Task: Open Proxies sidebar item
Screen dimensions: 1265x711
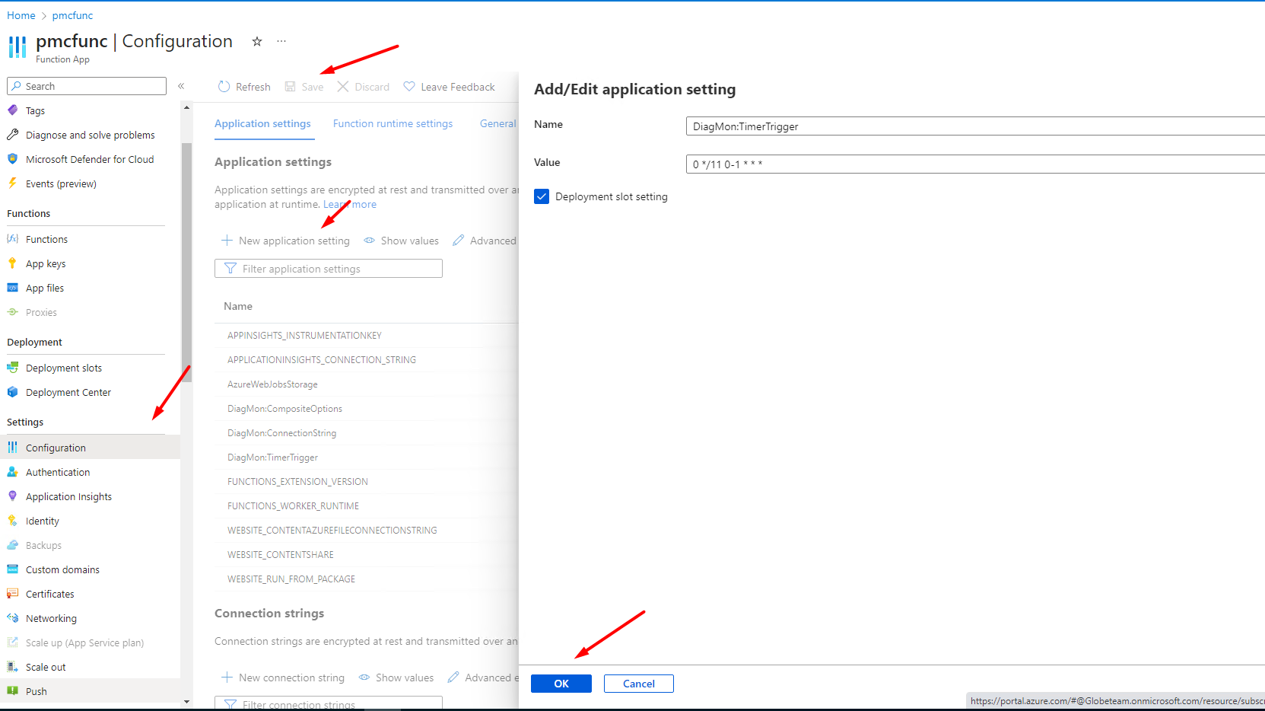Action: [x=41, y=312]
